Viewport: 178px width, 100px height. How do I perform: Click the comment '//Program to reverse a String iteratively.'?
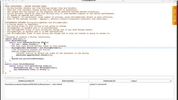[28, 37]
